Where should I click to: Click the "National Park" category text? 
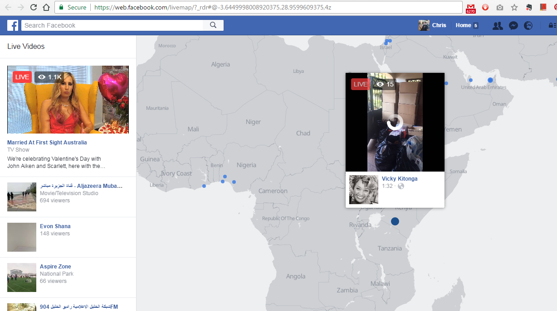57,274
